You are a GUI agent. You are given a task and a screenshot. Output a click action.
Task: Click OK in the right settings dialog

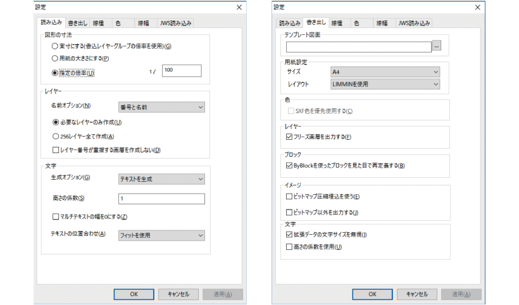click(x=372, y=294)
